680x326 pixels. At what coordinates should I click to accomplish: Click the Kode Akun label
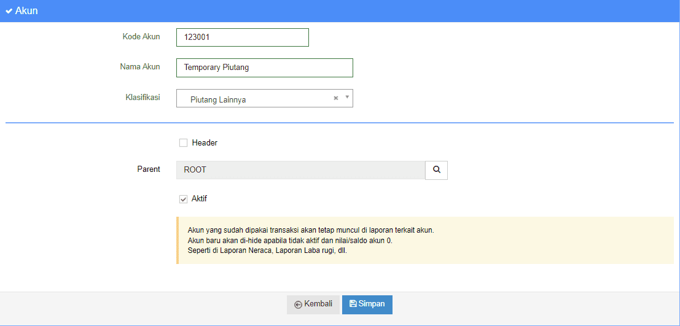click(x=141, y=36)
